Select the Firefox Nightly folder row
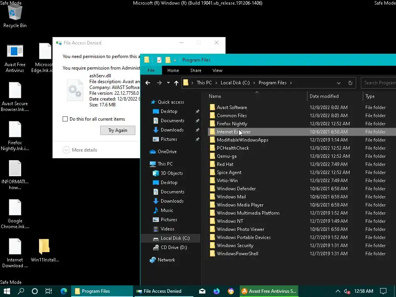 click(x=302, y=124)
